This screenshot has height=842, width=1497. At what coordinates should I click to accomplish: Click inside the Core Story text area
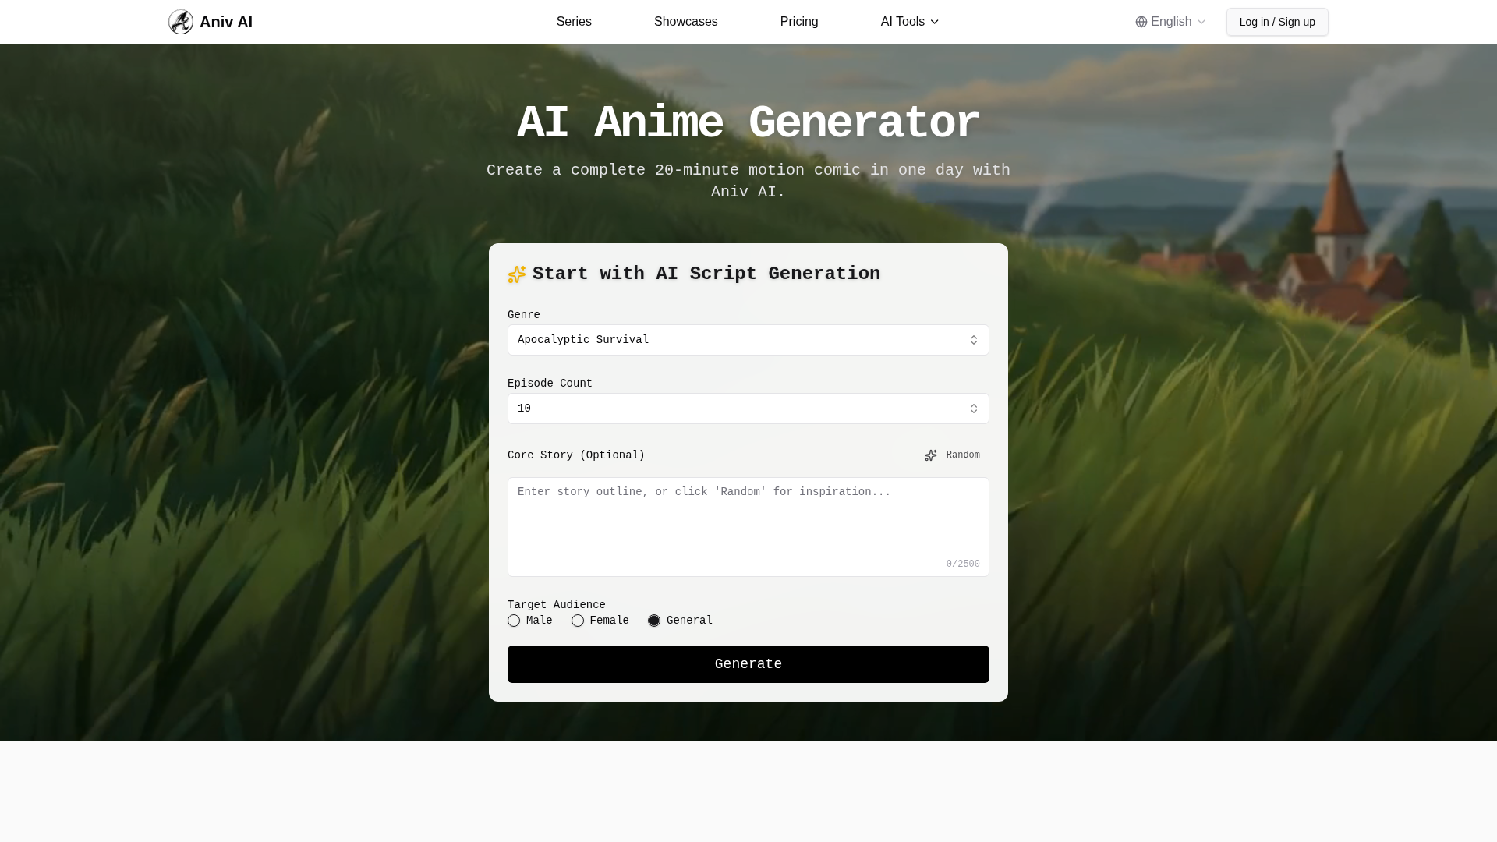[747, 527]
